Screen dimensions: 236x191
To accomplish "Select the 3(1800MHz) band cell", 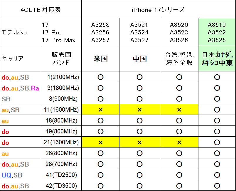I will pyautogui.click(x=61, y=88).
